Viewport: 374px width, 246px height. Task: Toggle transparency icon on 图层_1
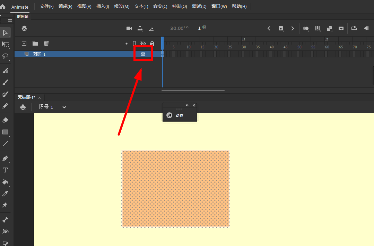(143, 54)
